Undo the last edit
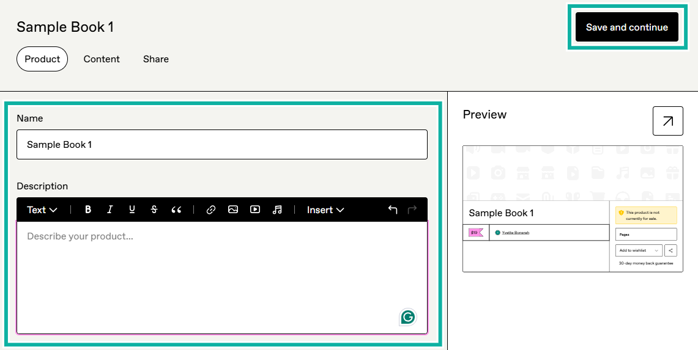Viewport: 698px width, 350px height. (393, 210)
